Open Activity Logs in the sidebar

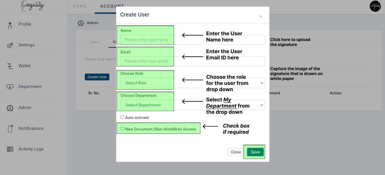point(31,149)
